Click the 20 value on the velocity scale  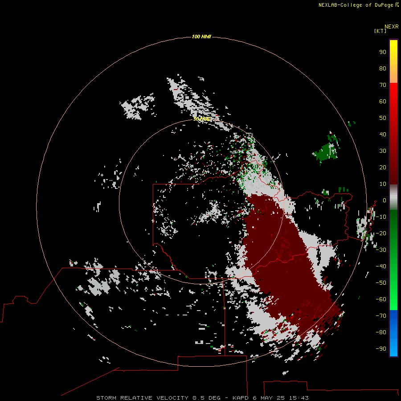click(383, 168)
